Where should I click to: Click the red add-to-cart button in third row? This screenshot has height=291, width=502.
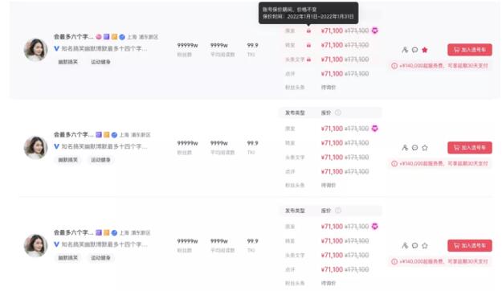pos(470,245)
